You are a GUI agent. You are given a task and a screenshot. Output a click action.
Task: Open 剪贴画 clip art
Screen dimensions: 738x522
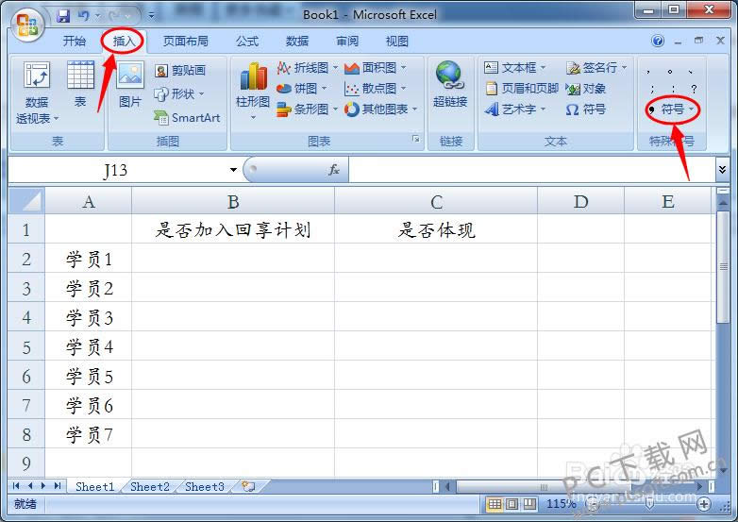180,71
